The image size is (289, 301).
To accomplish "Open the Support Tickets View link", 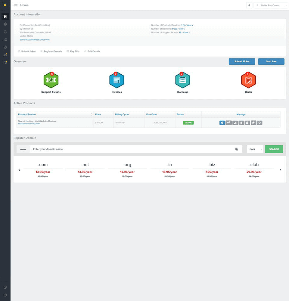I will tap(186, 32).
